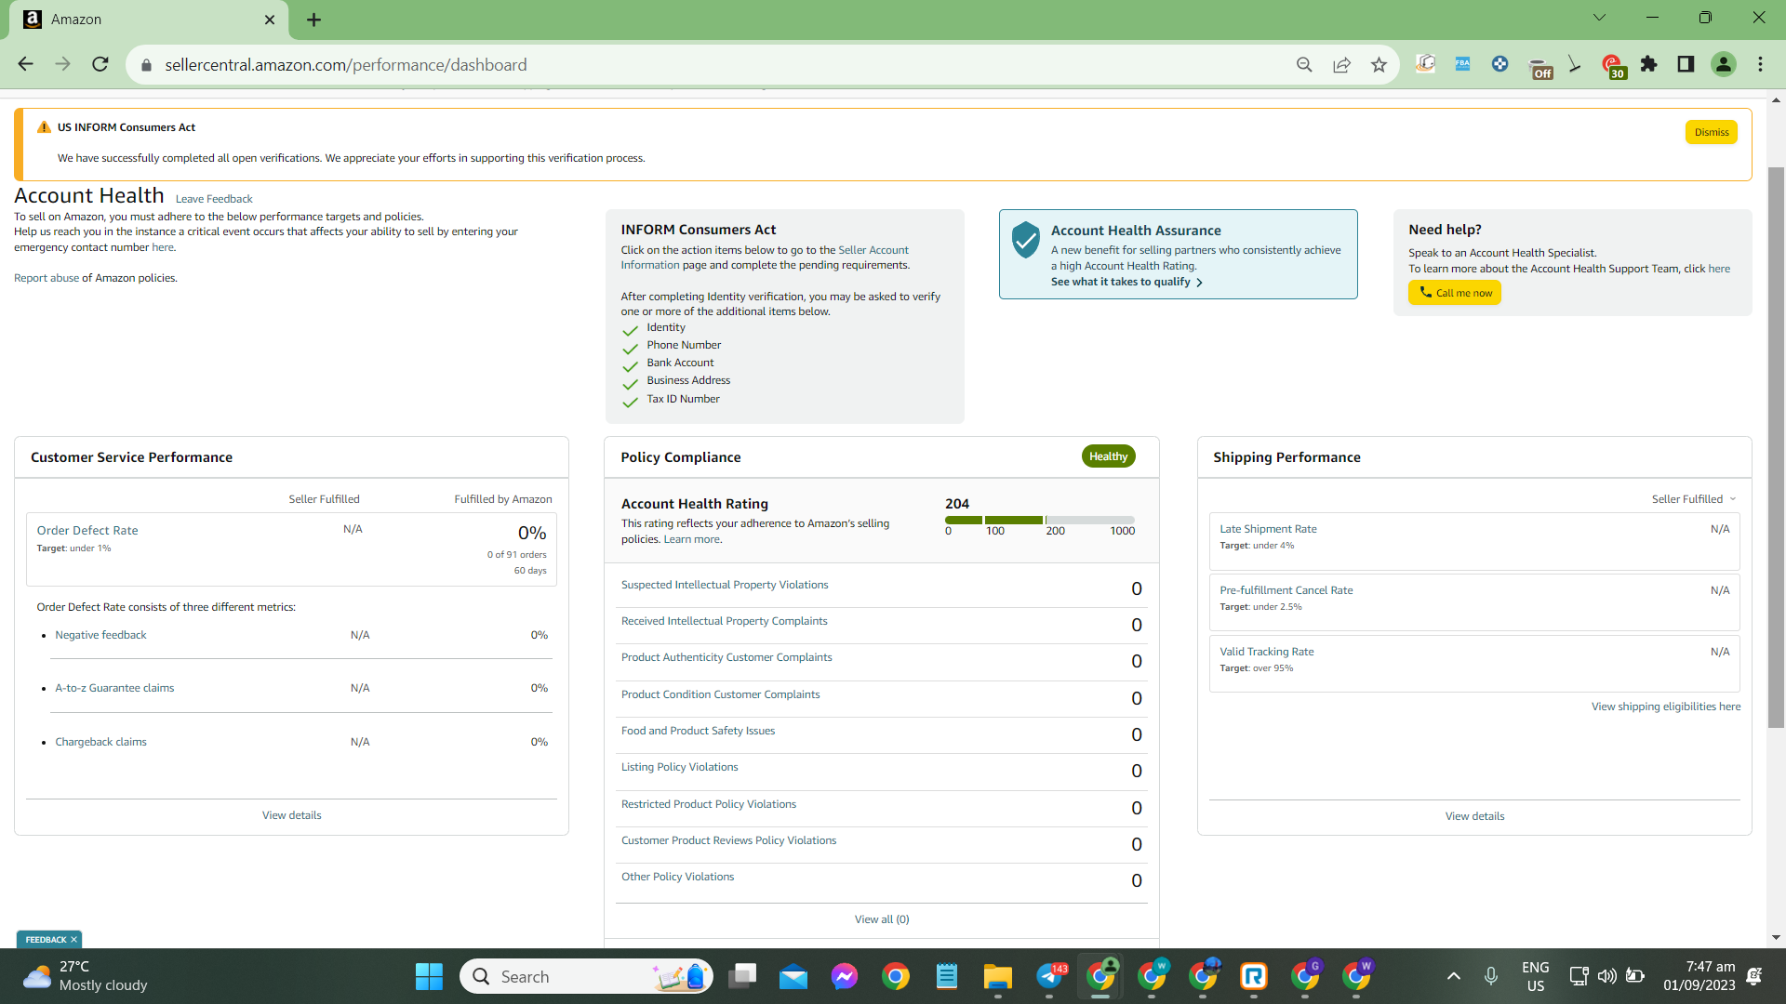The width and height of the screenshot is (1786, 1004).
Task: Click the Learn more link under Account Health Rating
Action: pos(691,539)
